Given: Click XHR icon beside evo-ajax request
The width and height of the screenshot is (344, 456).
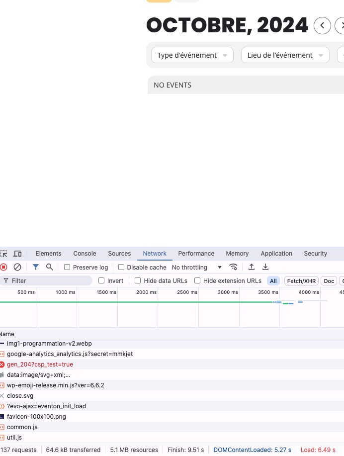Looking at the screenshot, I should (x=2, y=406).
